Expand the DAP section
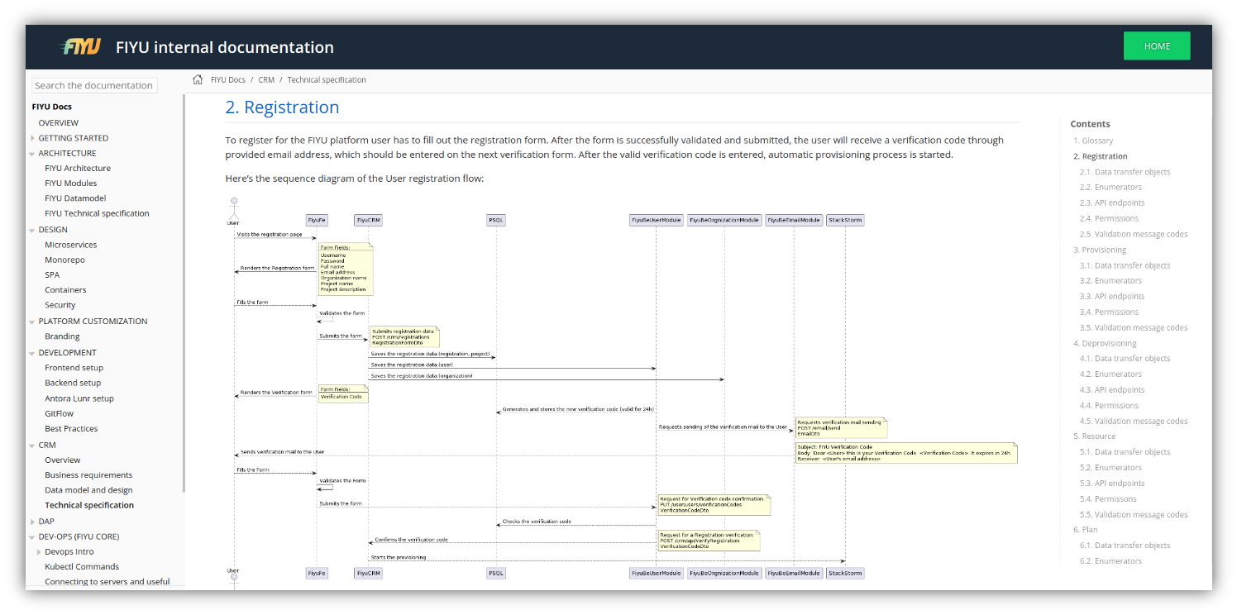Viewport: 1237px width, 615px height. click(x=32, y=522)
